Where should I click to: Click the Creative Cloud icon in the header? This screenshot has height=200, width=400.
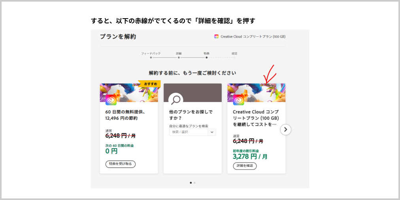click(216, 36)
